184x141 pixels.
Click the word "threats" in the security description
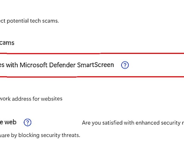pyautogui.click(x=71, y=135)
